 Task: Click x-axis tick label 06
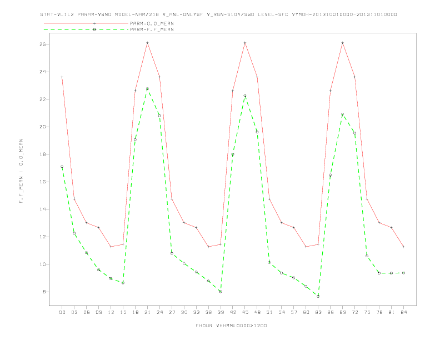[x=87, y=312]
